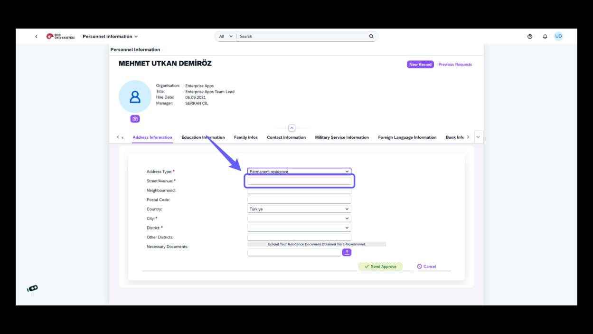Screen dimensions: 593x334
Task: Open the notifications bell
Action: coord(545,37)
